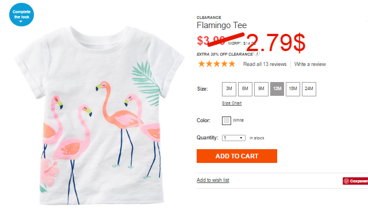The image size is (368, 214).
Task: Click the Flamingo Tee product title
Action: [221, 25]
